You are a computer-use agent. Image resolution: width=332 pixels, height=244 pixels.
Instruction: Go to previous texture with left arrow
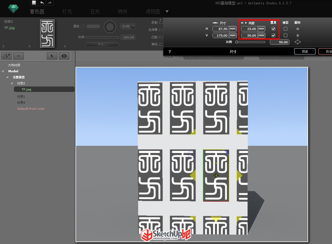30,46
